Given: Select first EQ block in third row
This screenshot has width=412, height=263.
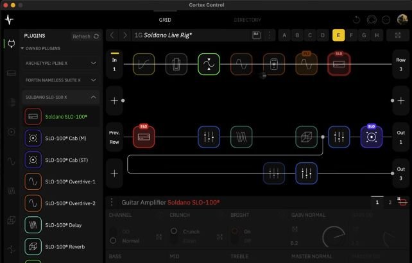Looking at the screenshot, I should click(x=209, y=137).
